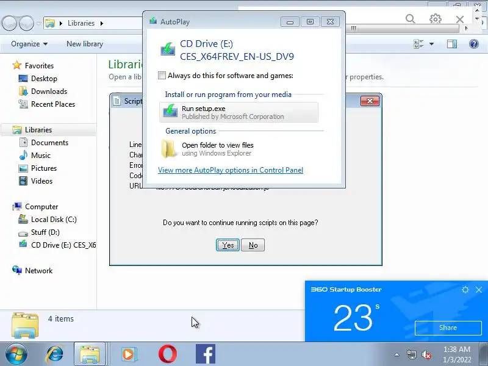The height and width of the screenshot is (366, 488).
Task: Close the Script error dialog with the red X
Action: coord(370,101)
